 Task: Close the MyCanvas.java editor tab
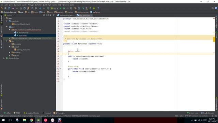tap(92, 15)
